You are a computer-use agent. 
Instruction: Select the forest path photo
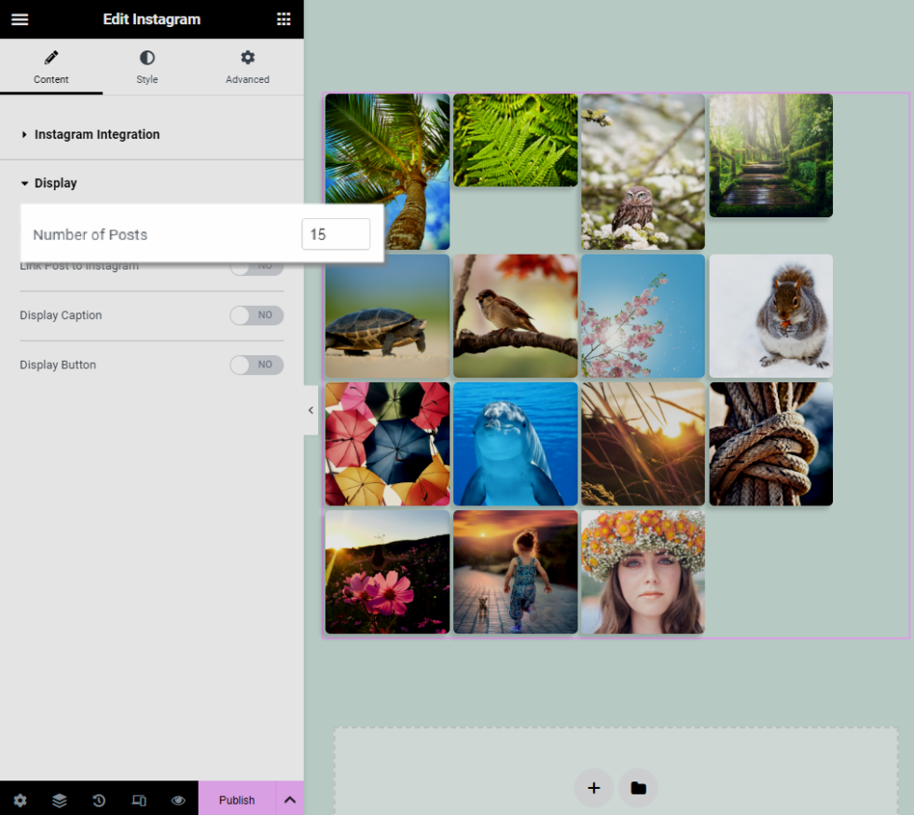point(771,156)
